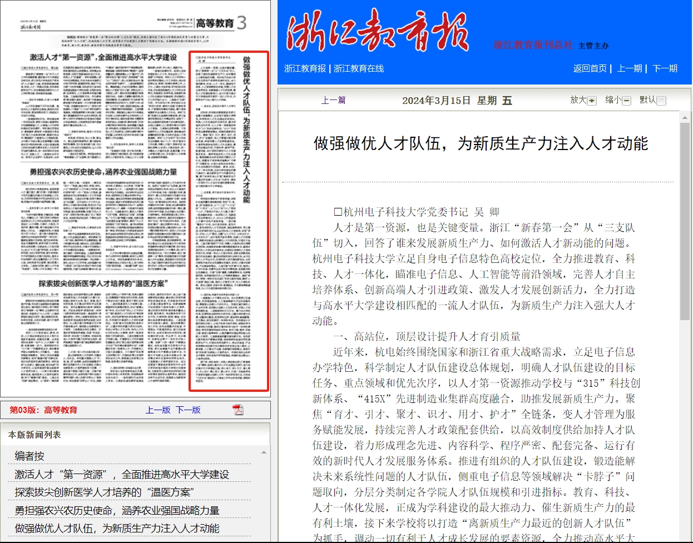Open 浙江教育报 link in header

pos(305,68)
